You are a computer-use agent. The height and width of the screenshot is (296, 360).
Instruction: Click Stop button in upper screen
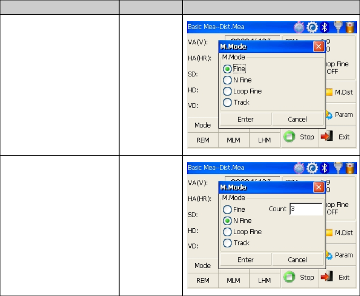point(300,137)
